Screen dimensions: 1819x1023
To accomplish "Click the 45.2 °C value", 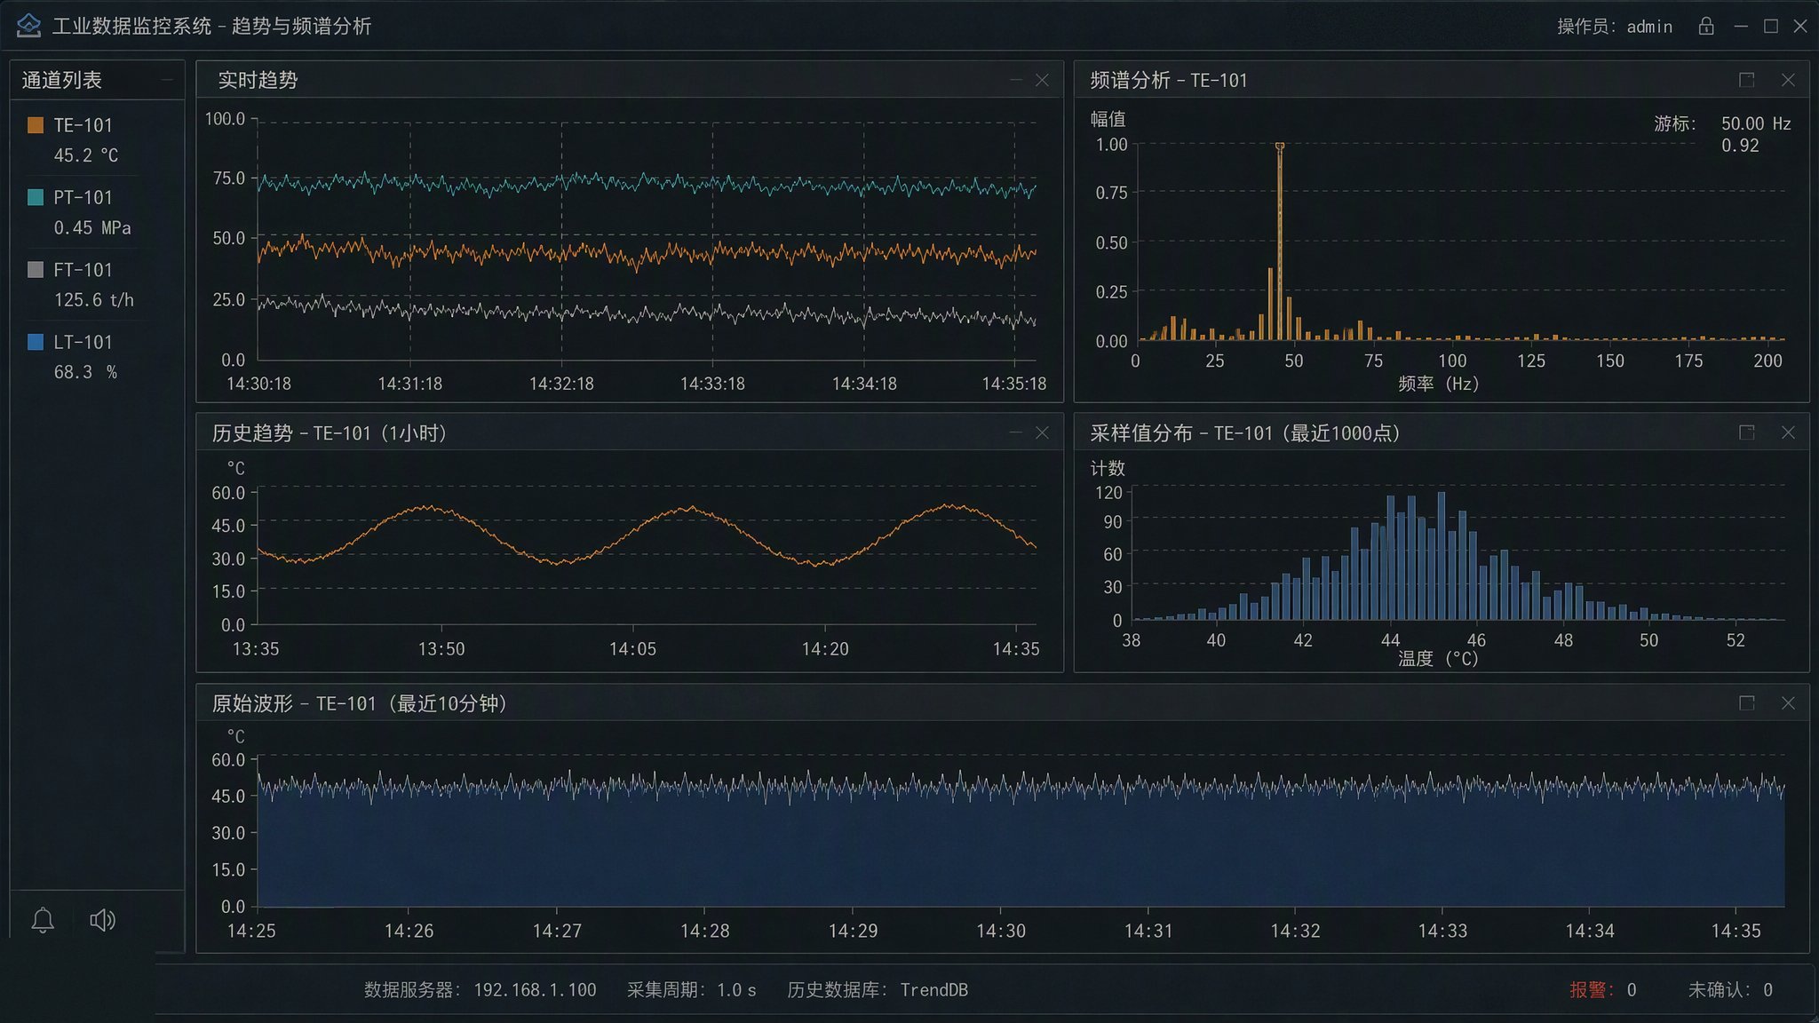I will coord(85,155).
